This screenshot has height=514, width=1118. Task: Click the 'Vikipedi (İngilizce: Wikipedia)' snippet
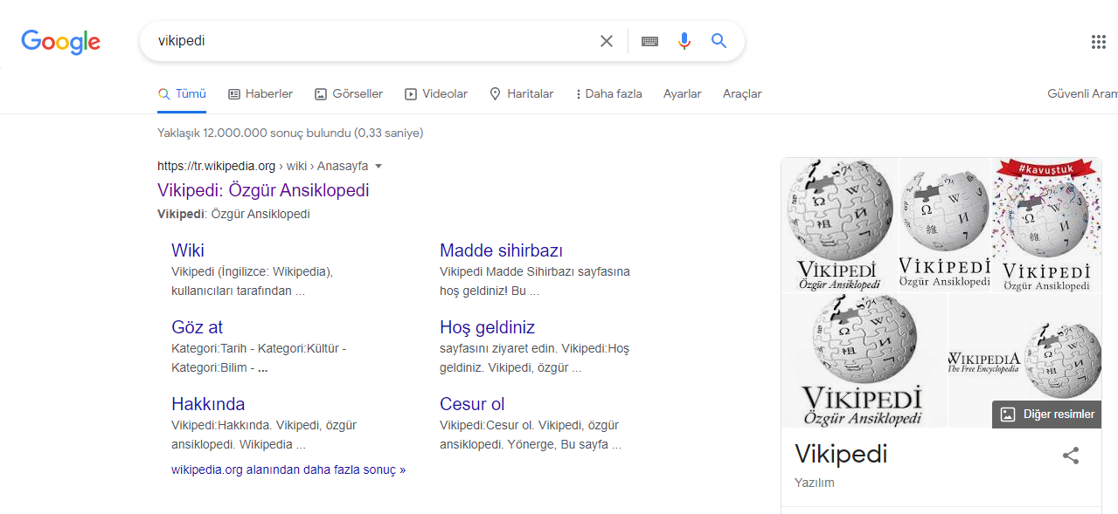point(252,271)
